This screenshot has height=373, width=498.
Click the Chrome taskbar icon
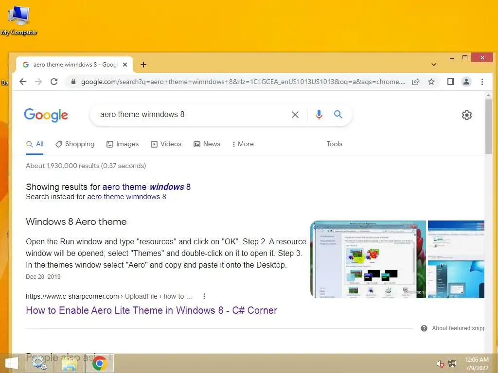100,363
